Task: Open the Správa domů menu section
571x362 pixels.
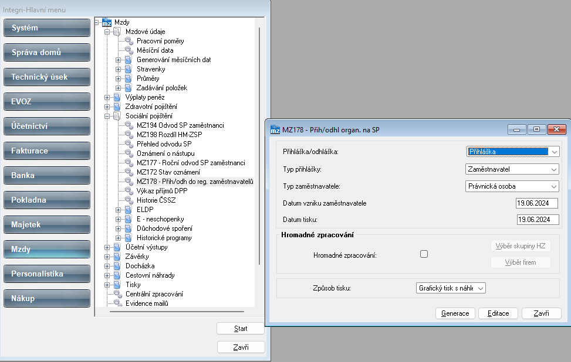Action: 47,52
